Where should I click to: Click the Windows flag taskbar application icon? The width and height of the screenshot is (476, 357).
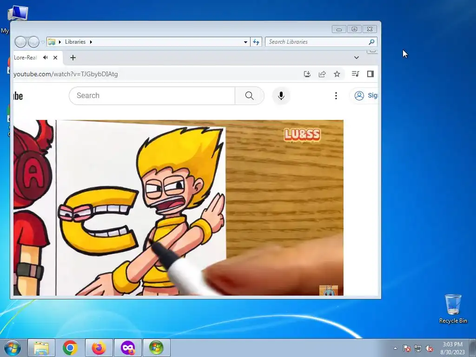click(156, 348)
